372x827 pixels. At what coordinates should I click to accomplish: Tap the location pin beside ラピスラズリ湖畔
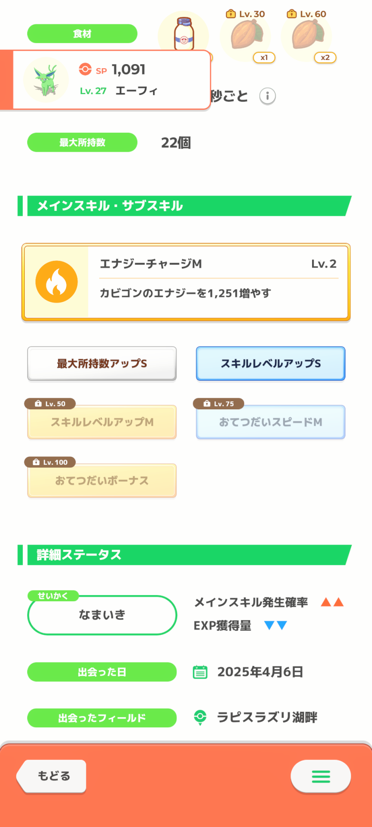200,717
